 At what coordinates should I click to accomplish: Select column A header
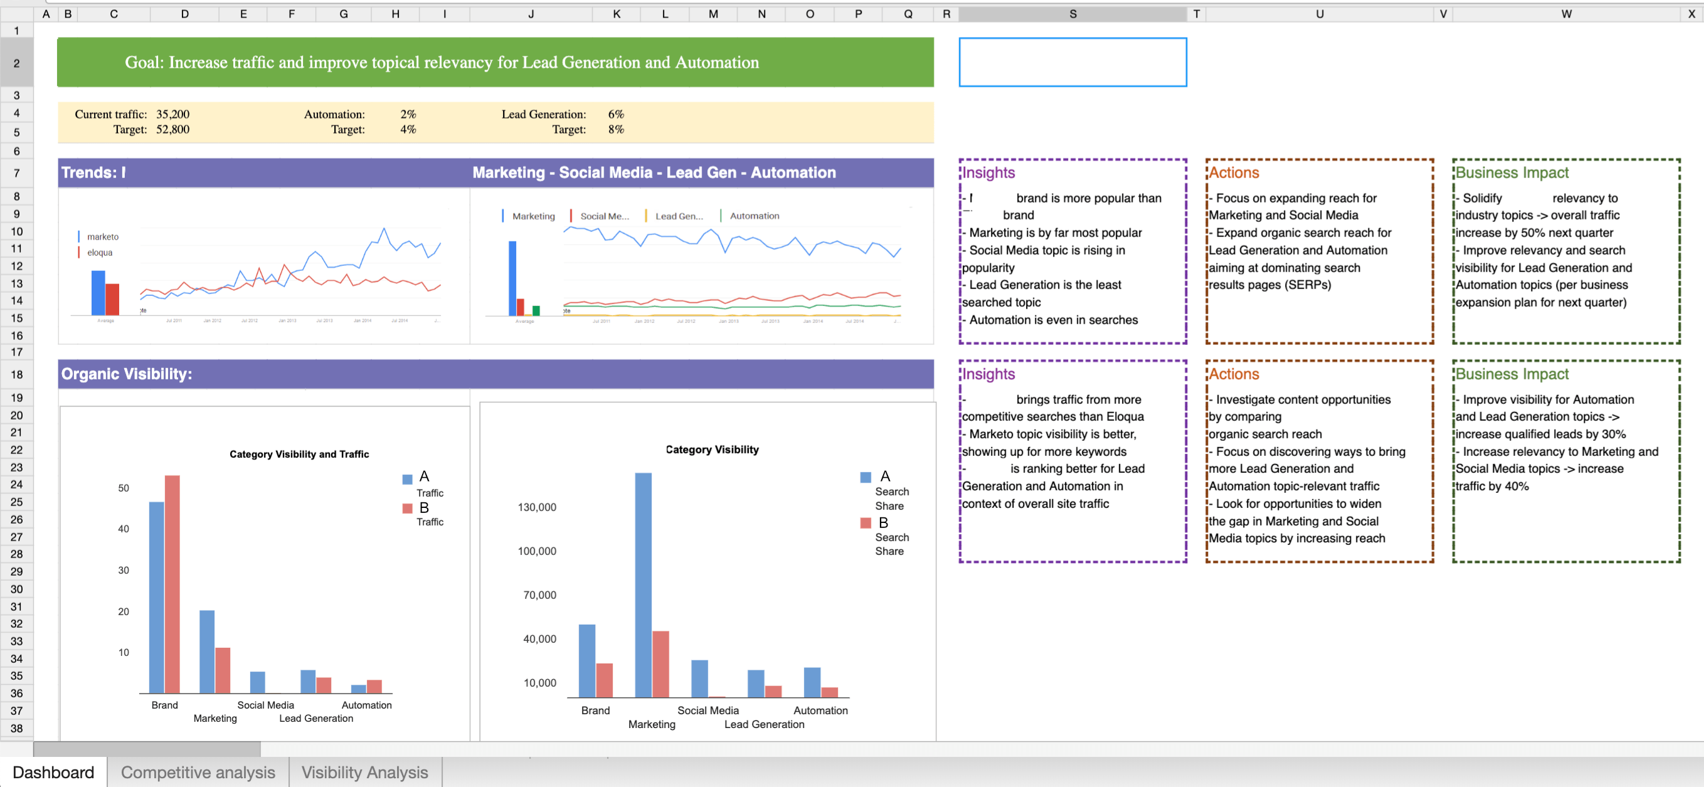pyautogui.click(x=46, y=14)
